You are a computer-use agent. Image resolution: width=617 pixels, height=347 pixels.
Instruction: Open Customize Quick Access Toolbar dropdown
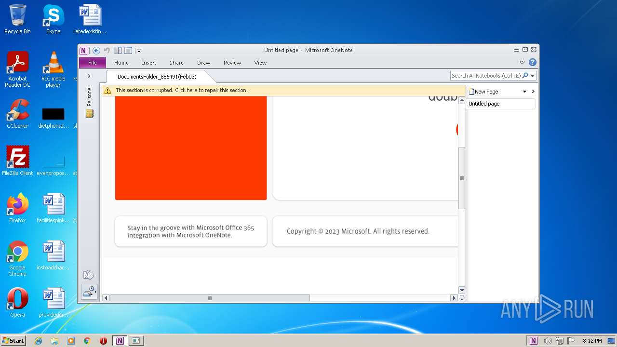(x=139, y=51)
